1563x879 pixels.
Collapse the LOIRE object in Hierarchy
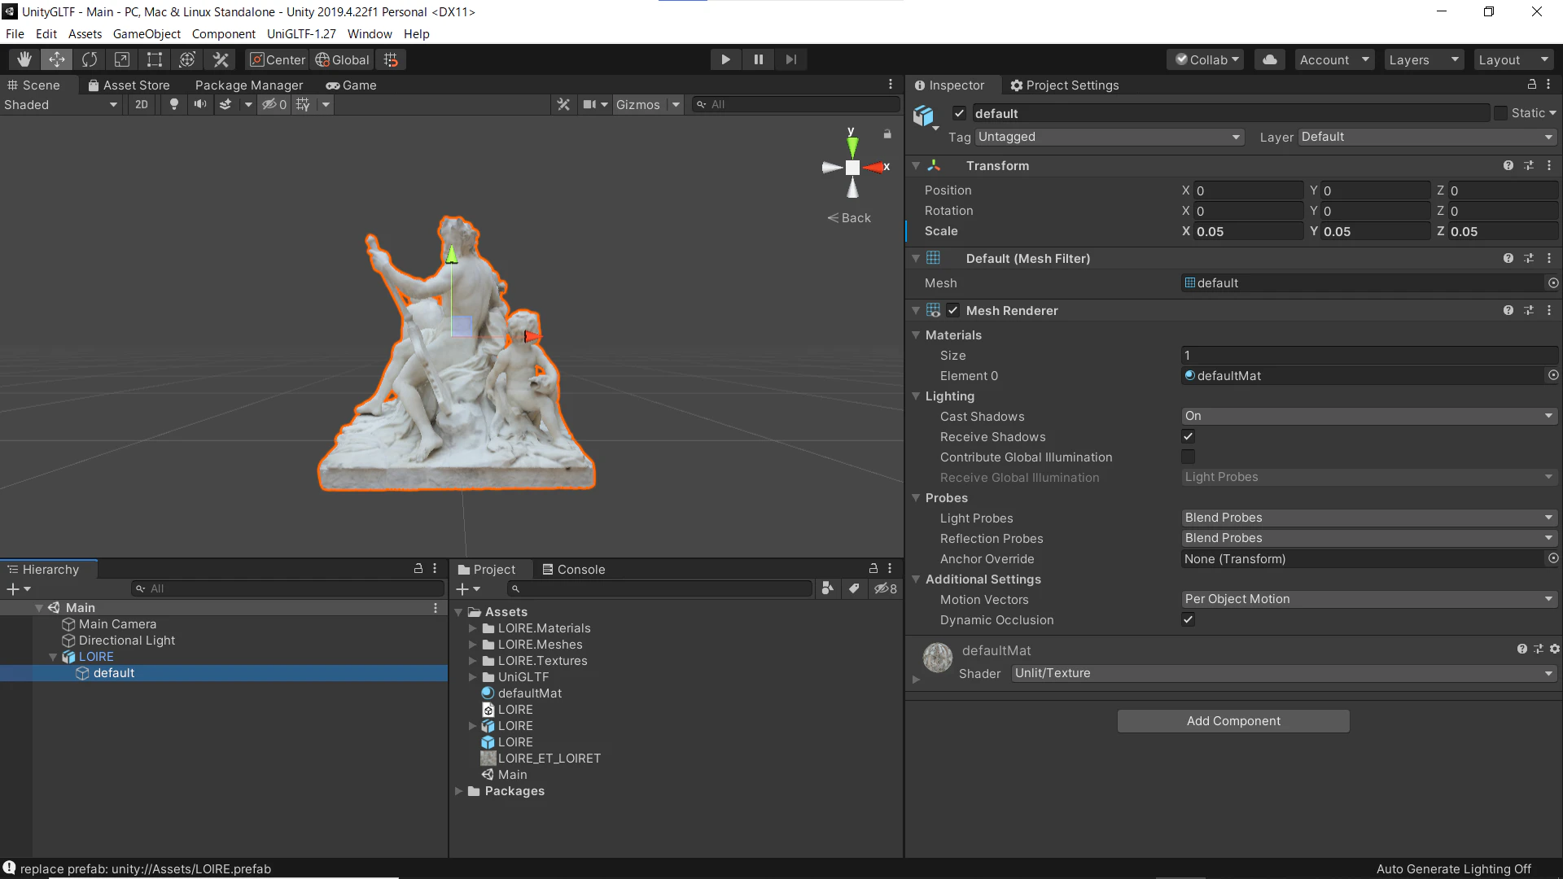coord(53,657)
